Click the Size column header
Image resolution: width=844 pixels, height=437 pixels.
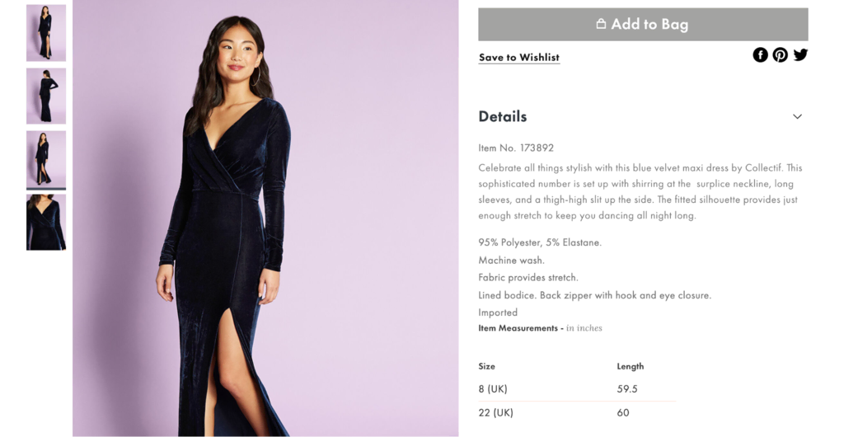tap(487, 366)
